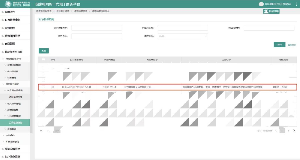Collapse the 公示信息管理 tree node
The height and width of the screenshot is (160, 300).
coord(5,116)
